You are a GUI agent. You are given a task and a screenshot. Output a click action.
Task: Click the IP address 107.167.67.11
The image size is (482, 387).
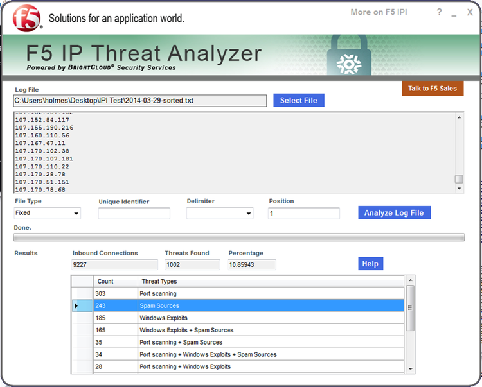(x=40, y=143)
